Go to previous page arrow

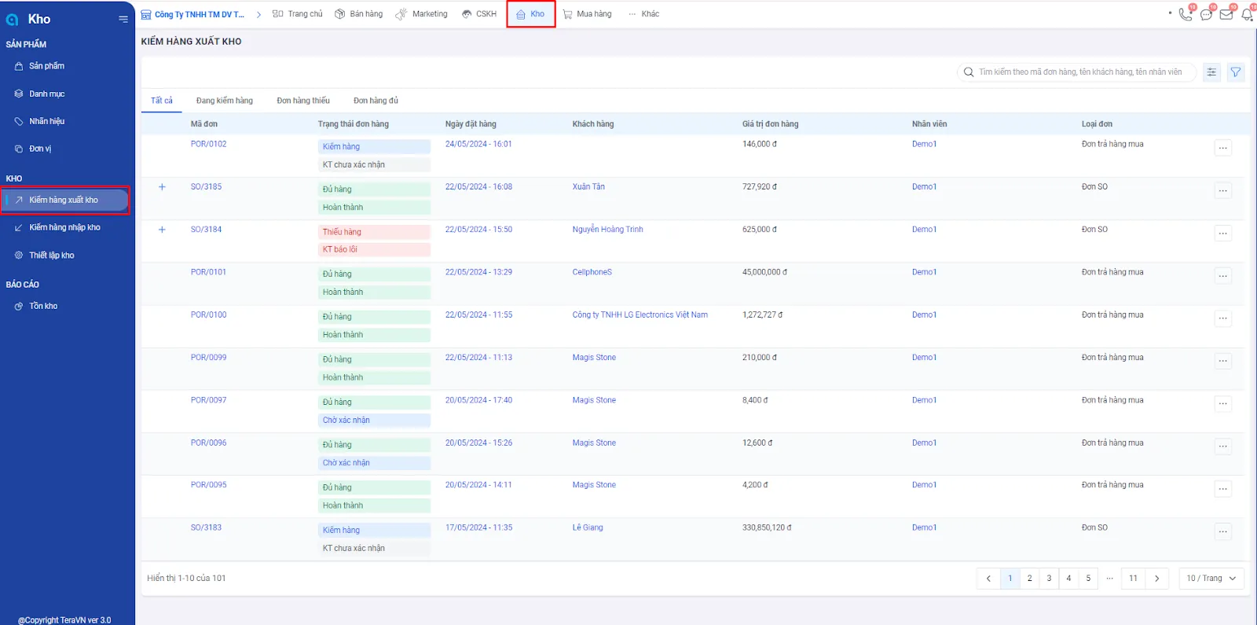(988, 579)
